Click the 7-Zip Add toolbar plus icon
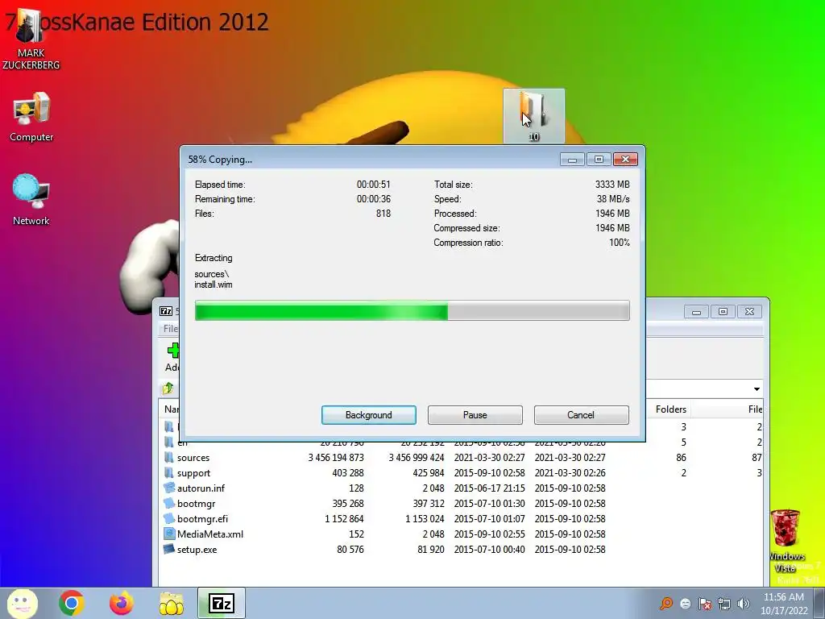The image size is (825, 619). tap(172, 351)
